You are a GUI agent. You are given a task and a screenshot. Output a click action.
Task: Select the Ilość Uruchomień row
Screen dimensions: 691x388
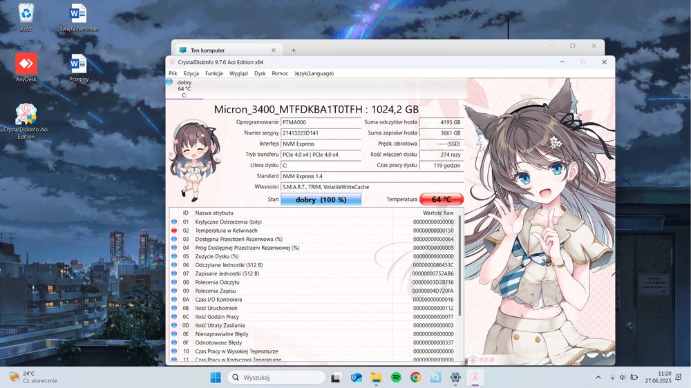(314, 309)
